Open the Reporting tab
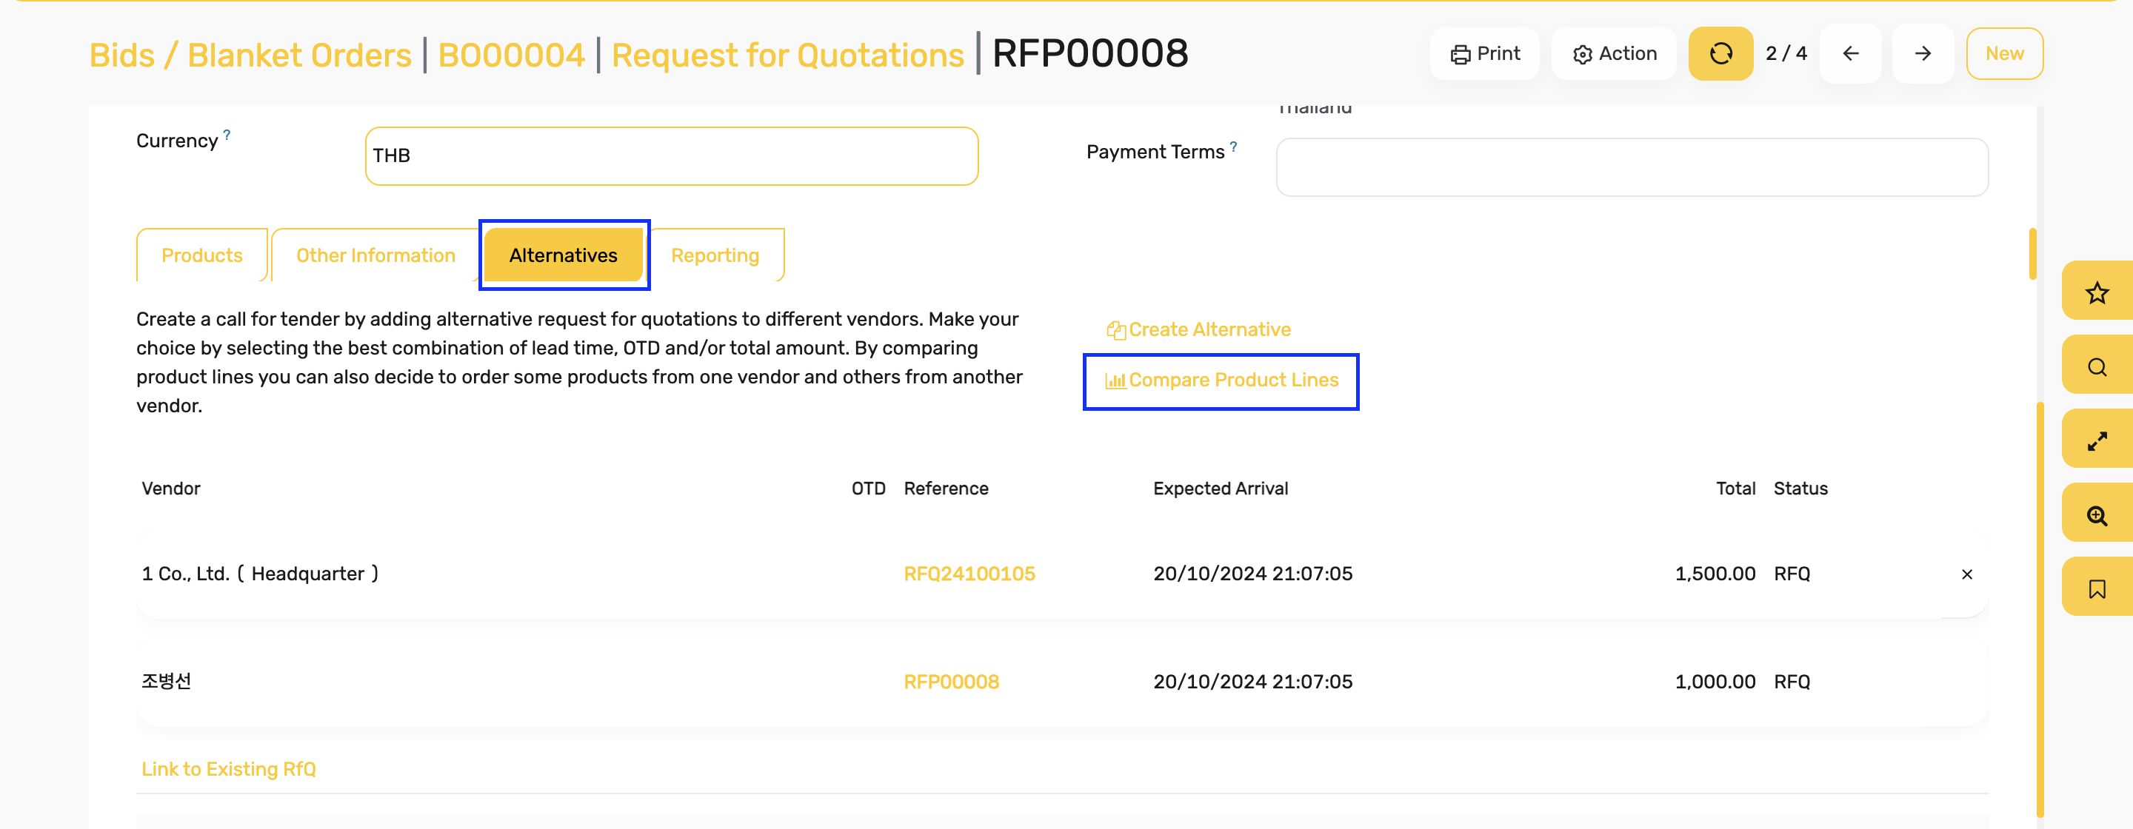This screenshot has height=829, width=2133. [715, 255]
